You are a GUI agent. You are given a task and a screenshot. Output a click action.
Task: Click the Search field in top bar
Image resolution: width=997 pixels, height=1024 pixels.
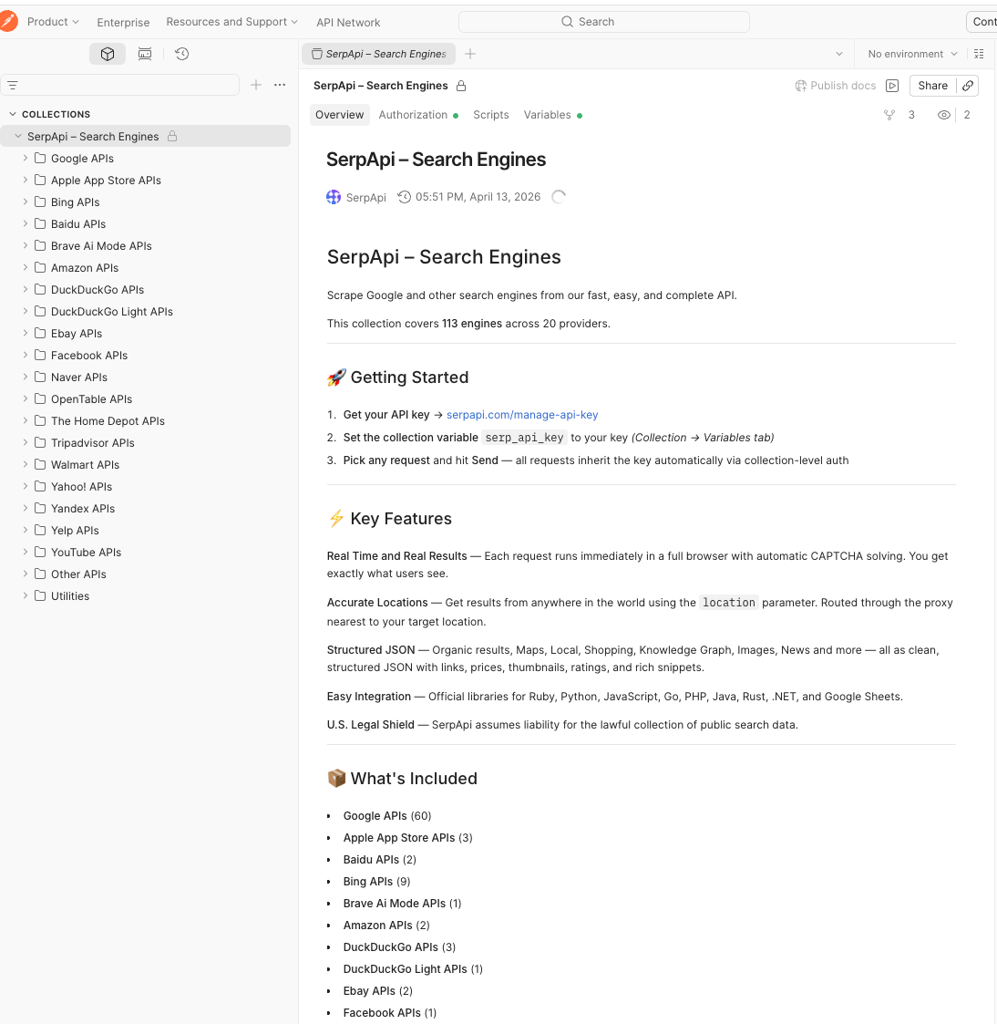tap(603, 22)
